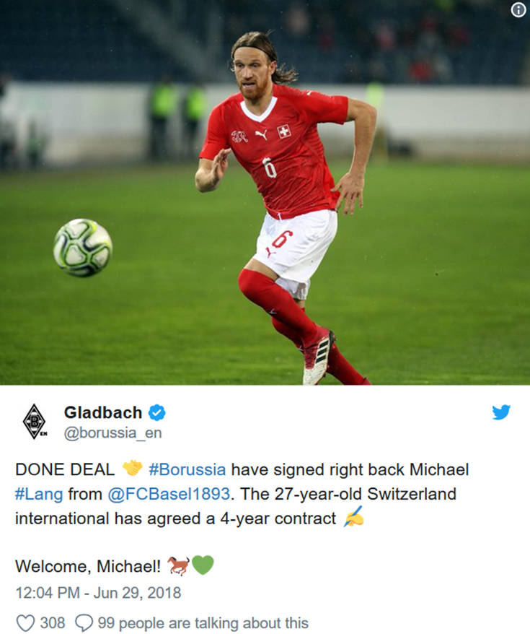Open the @borussia_en handle
Screen dimensions: 530x634
tap(112, 433)
